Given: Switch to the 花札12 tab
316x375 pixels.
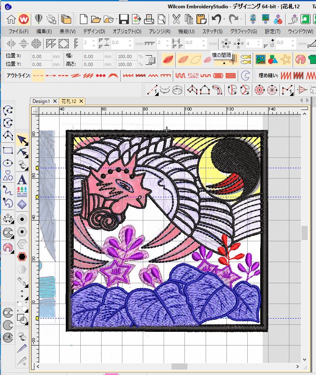Looking at the screenshot, I should pyautogui.click(x=69, y=101).
